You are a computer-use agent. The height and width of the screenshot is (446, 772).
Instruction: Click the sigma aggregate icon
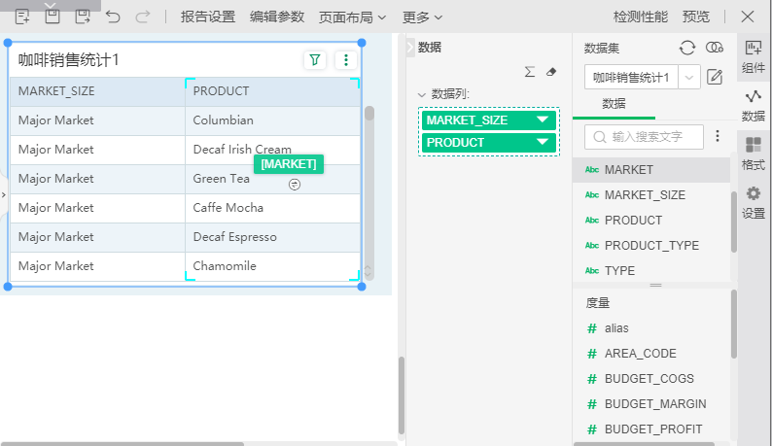click(x=530, y=72)
